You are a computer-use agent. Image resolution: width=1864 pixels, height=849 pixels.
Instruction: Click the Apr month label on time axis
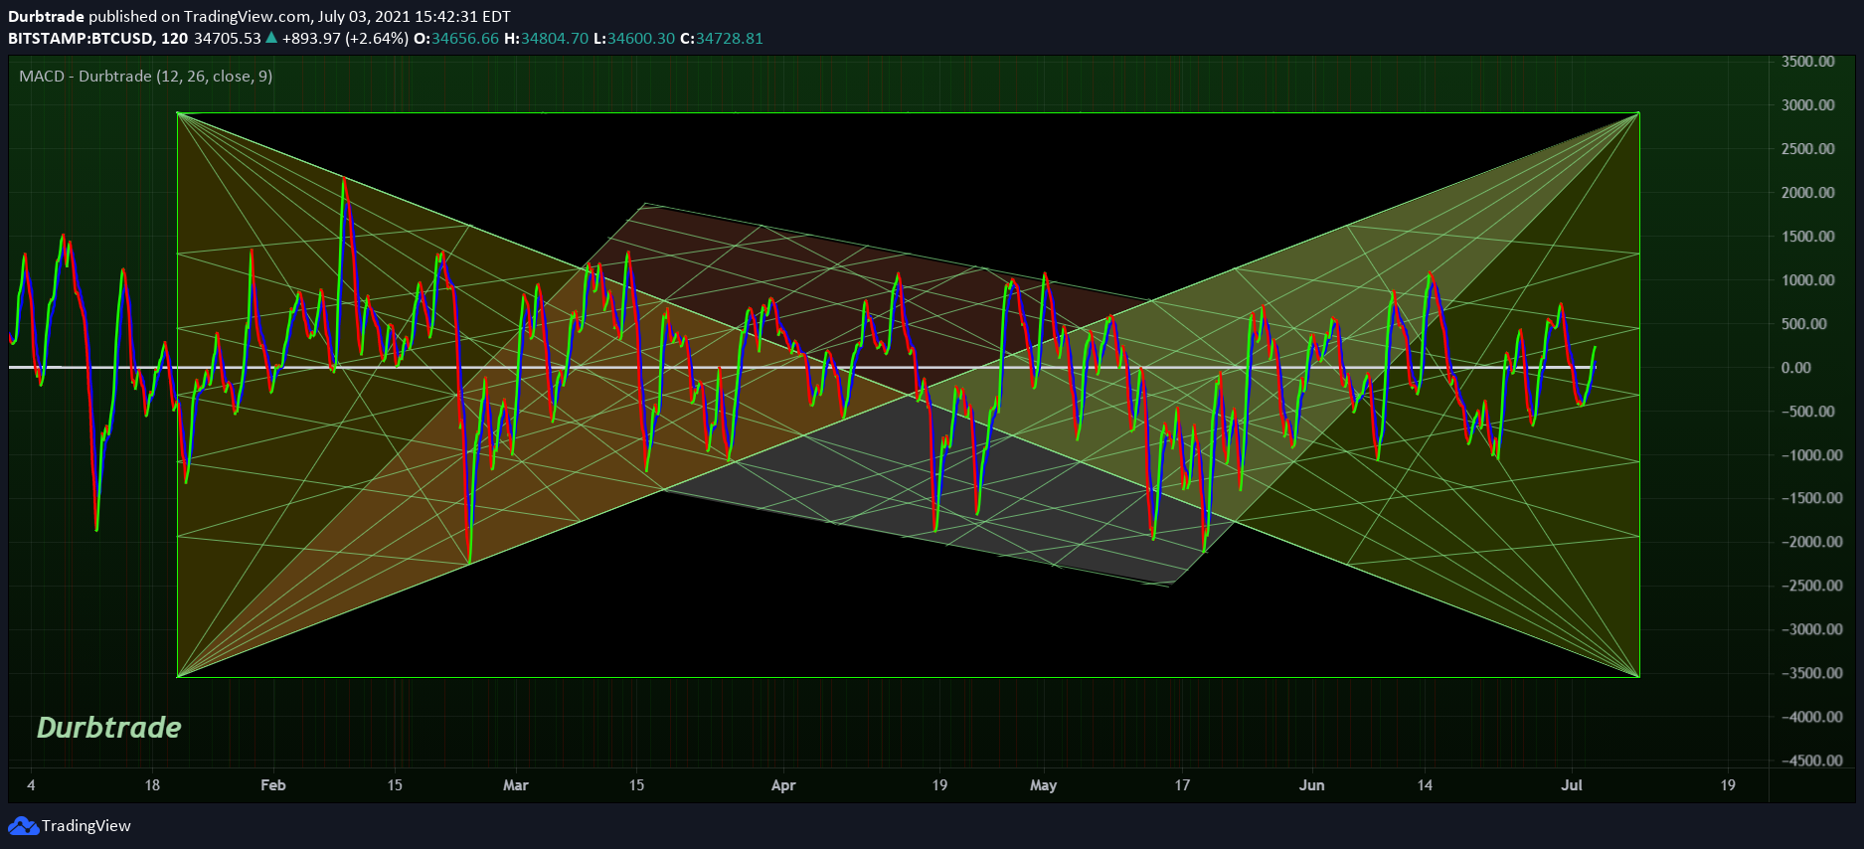pos(783,785)
